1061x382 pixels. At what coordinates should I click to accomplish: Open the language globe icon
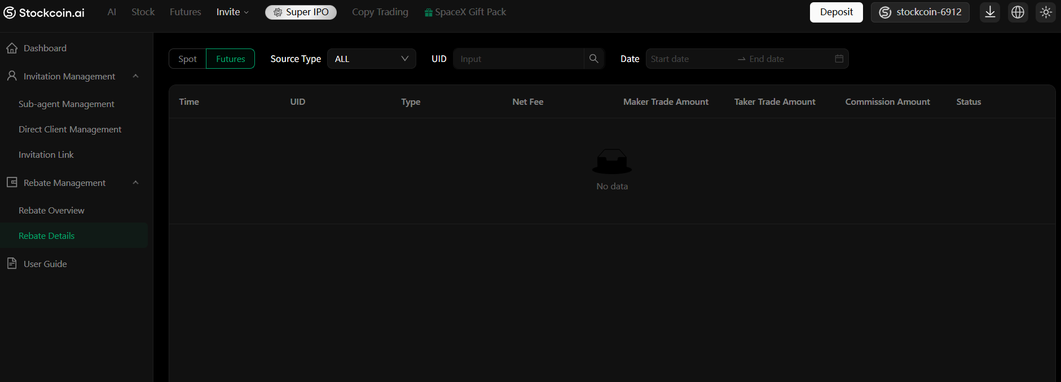coord(1018,12)
